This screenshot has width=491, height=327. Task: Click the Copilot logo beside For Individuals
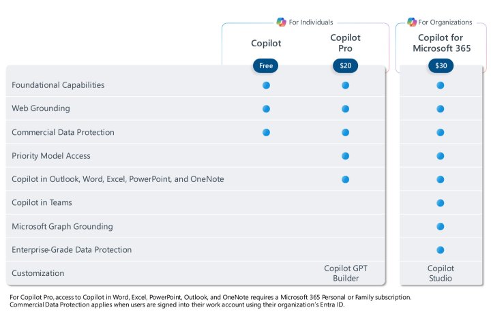point(281,22)
